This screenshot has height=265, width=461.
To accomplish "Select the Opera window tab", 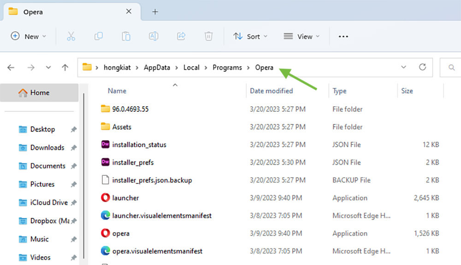I will pos(72,12).
